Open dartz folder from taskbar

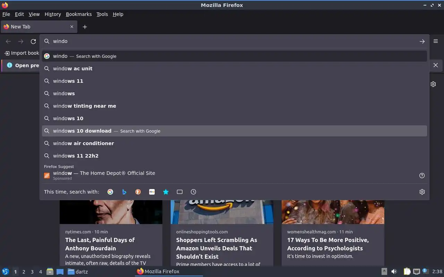[x=78, y=271]
